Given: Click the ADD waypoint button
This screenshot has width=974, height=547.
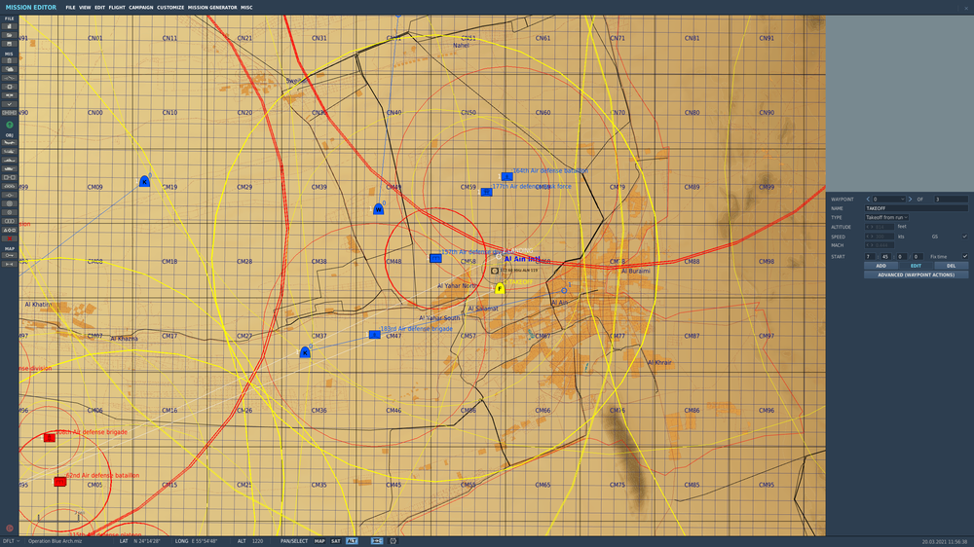Looking at the screenshot, I should coord(880,266).
